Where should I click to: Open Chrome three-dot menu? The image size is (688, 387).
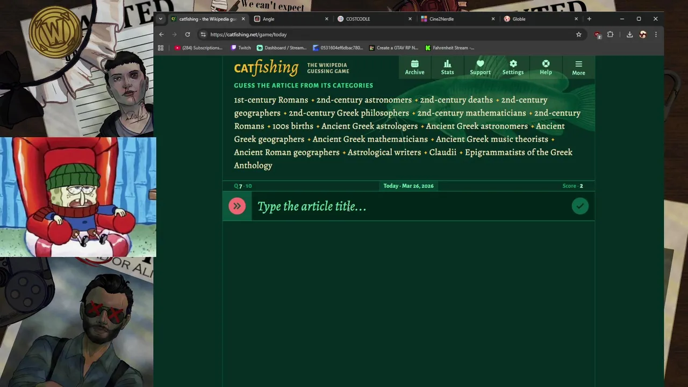(x=656, y=34)
